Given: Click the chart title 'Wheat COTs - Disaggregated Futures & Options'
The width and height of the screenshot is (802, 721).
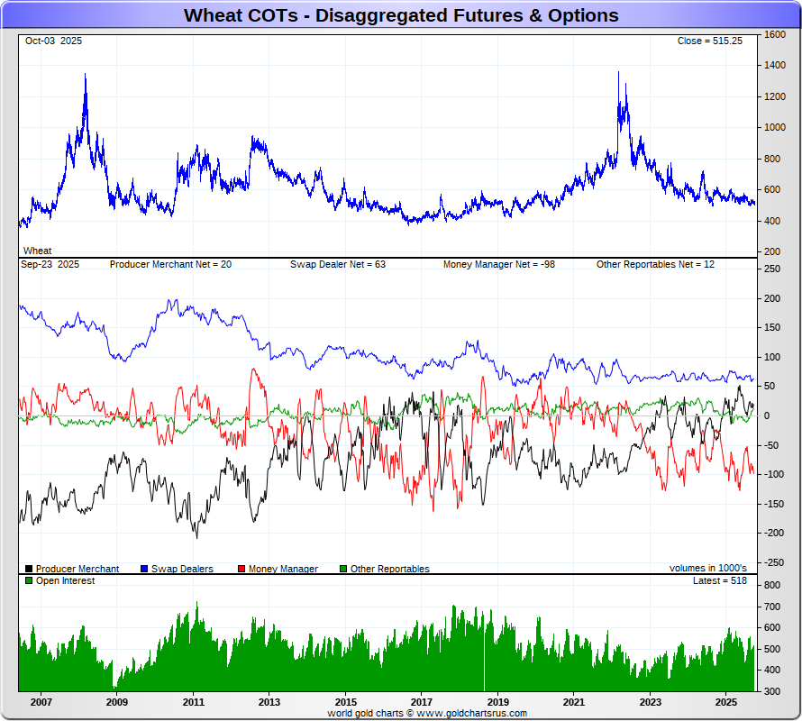Looking at the screenshot, I should [x=401, y=15].
